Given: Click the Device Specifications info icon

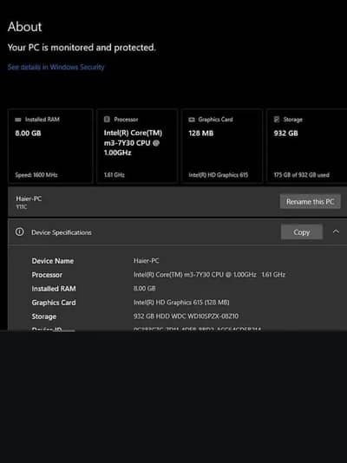Looking at the screenshot, I should pyautogui.click(x=19, y=232).
